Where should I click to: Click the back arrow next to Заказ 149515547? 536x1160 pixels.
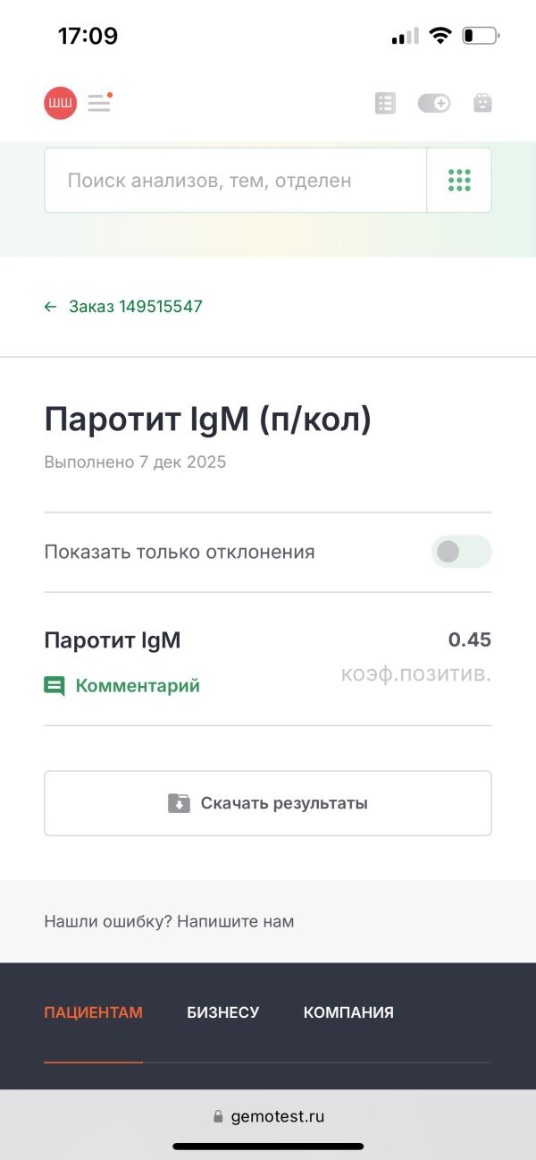(52, 306)
